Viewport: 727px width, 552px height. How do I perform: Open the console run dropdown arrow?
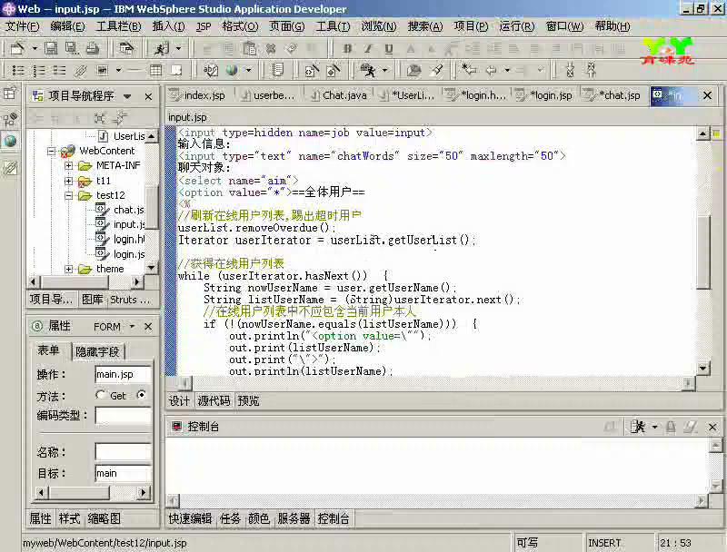pyautogui.click(x=654, y=427)
